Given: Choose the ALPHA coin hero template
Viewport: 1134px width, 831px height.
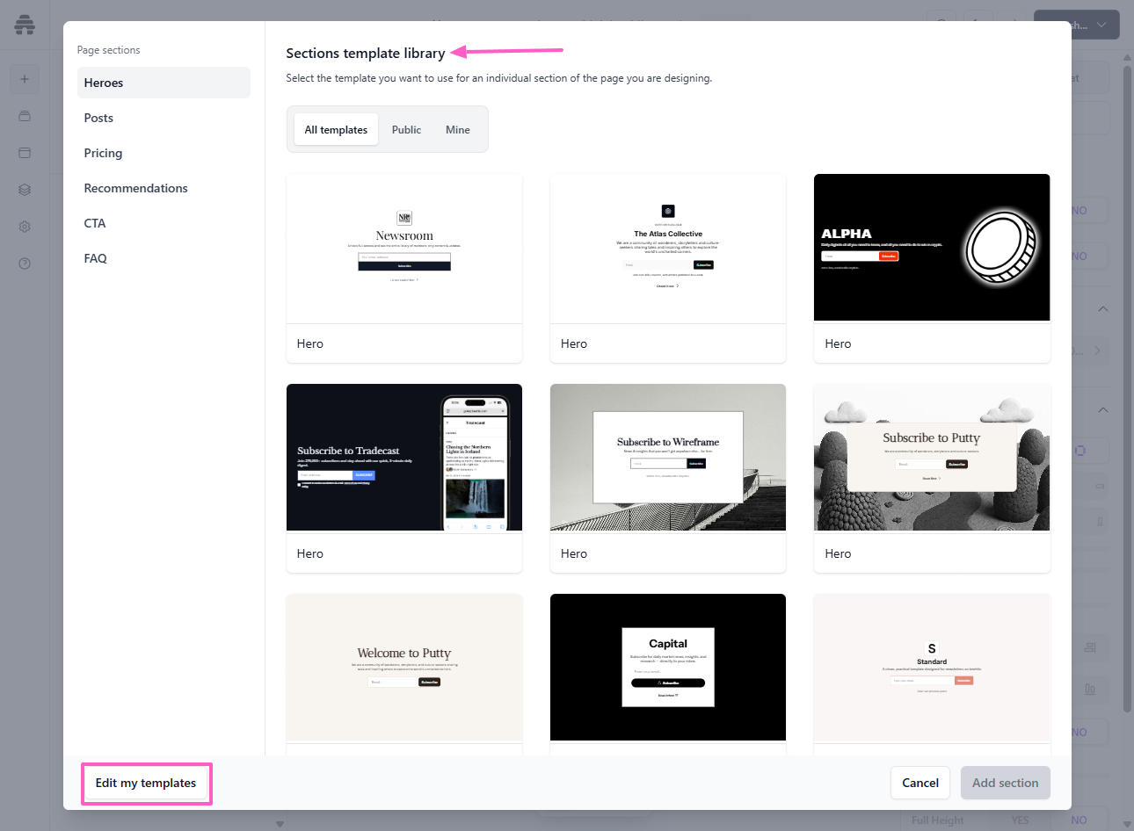Looking at the screenshot, I should coord(932,248).
